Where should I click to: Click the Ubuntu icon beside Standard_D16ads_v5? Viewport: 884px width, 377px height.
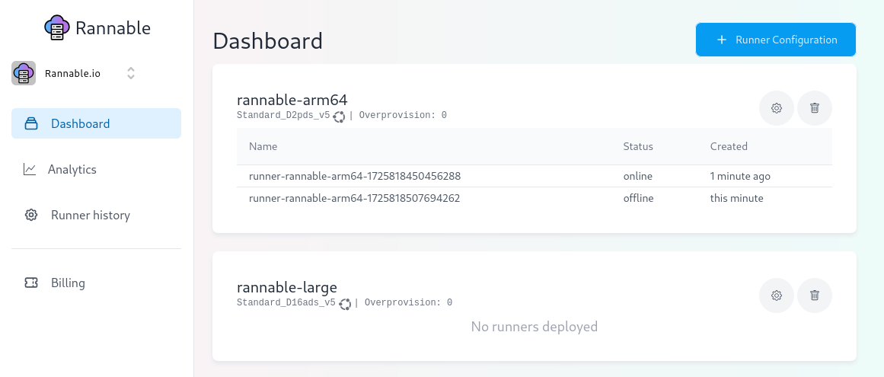click(345, 304)
